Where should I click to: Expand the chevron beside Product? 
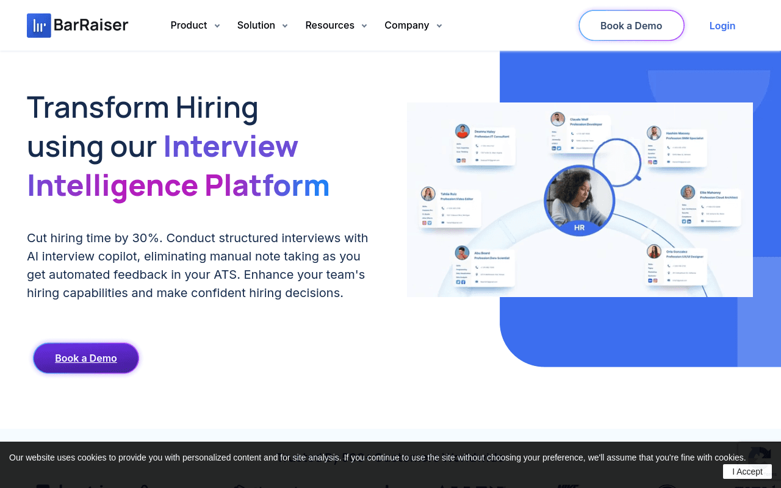tap(217, 26)
